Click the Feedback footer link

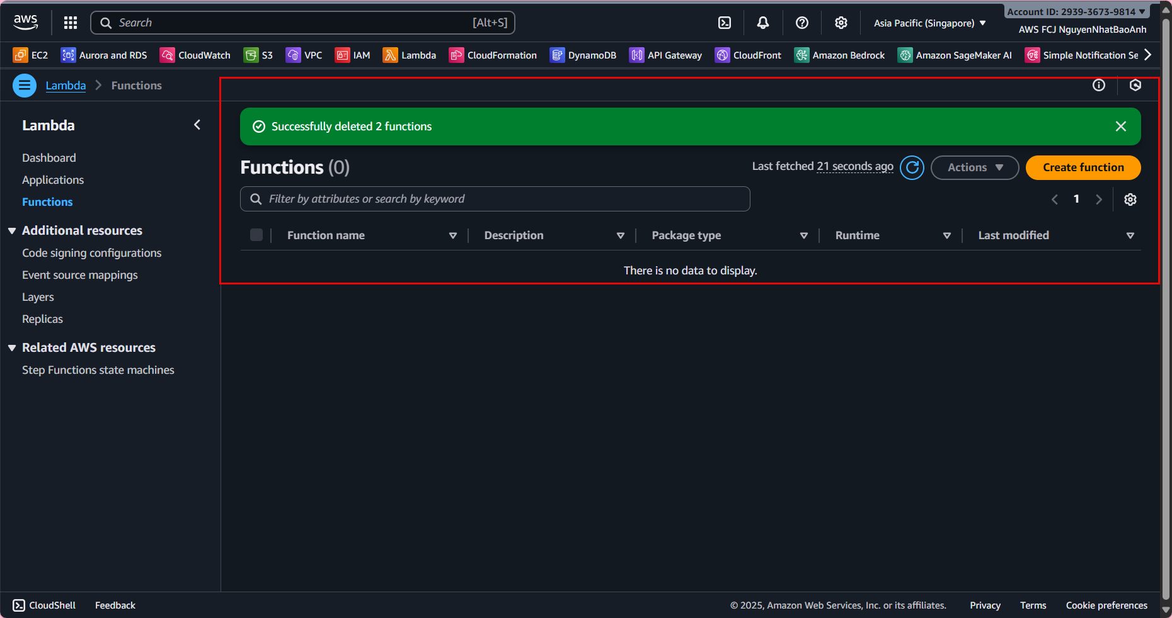pyautogui.click(x=115, y=605)
